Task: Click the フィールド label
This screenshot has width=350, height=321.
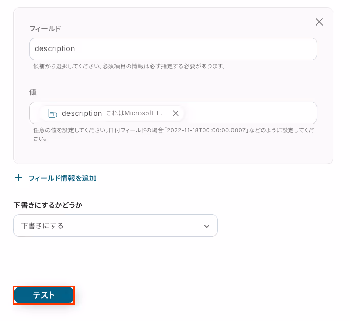Action: click(45, 29)
